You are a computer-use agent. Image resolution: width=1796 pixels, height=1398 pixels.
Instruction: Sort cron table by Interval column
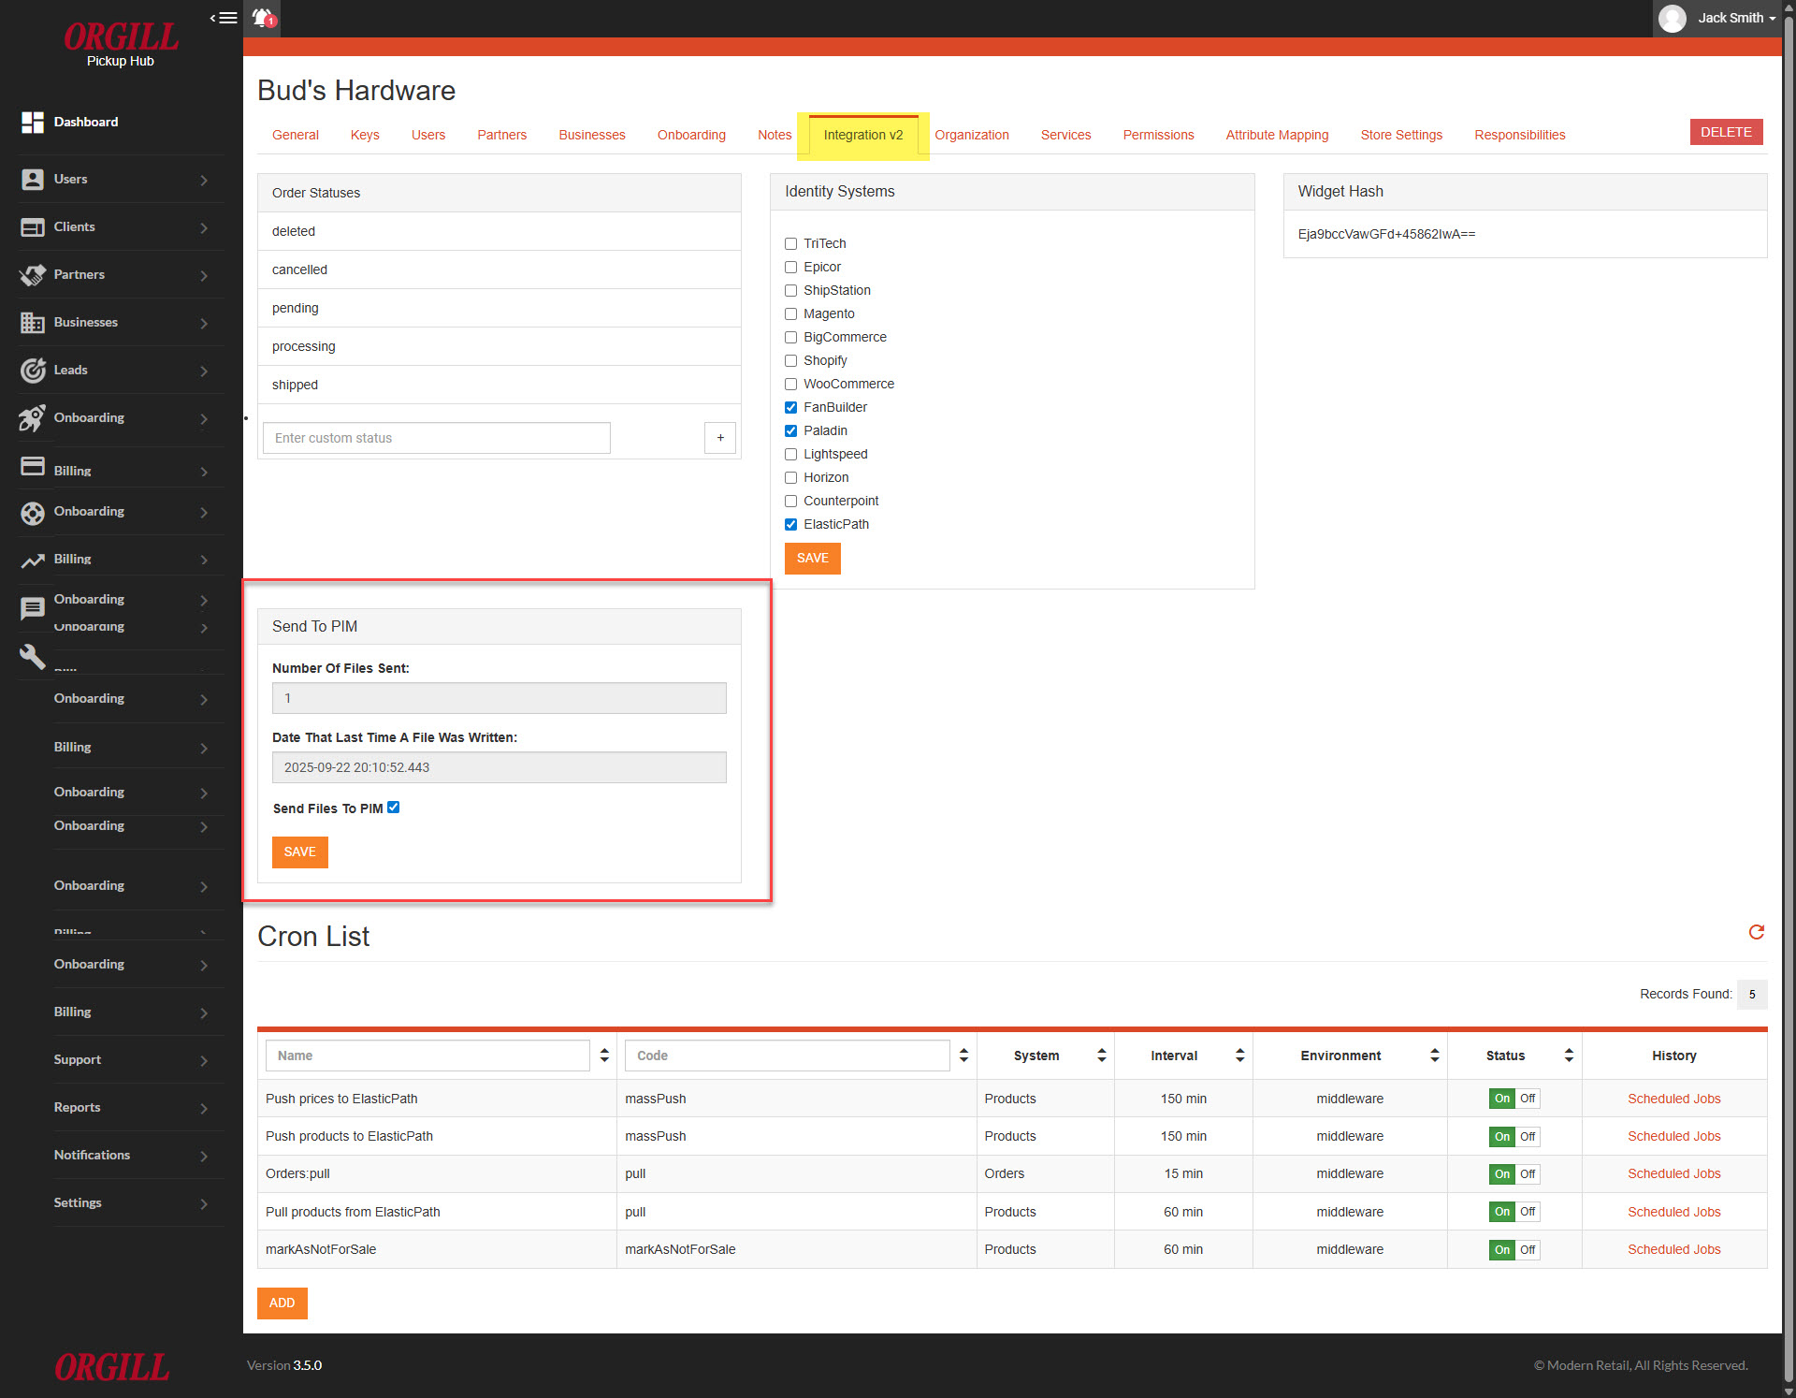pos(1239,1056)
